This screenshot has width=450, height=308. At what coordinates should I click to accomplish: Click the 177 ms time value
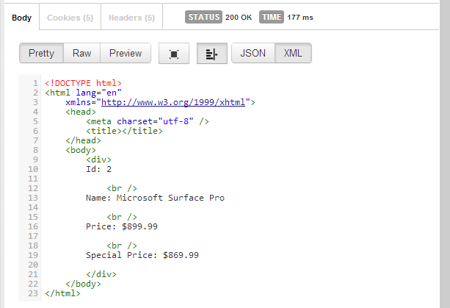coord(300,18)
